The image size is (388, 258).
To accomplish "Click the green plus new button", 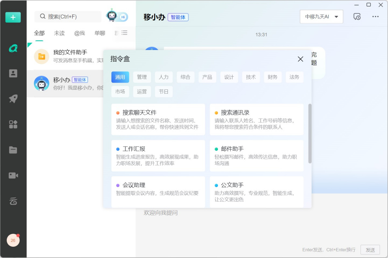I will point(13,17).
